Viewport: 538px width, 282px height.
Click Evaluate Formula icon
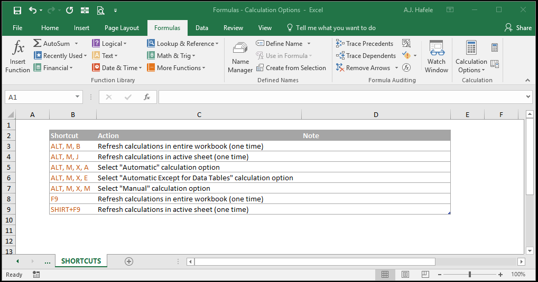[406, 67]
